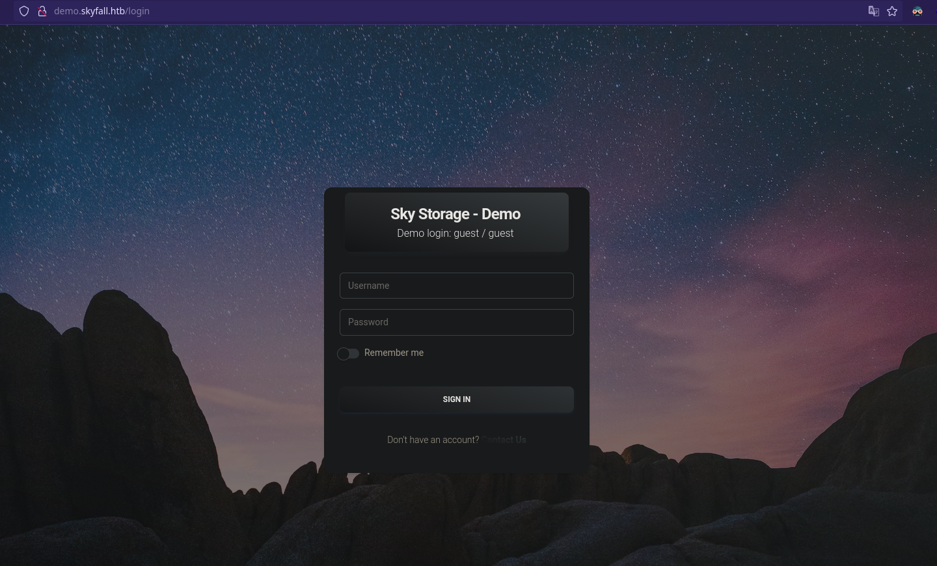Click the Demo login guest / guest hint
This screenshot has height=566, width=937.
(455, 233)
